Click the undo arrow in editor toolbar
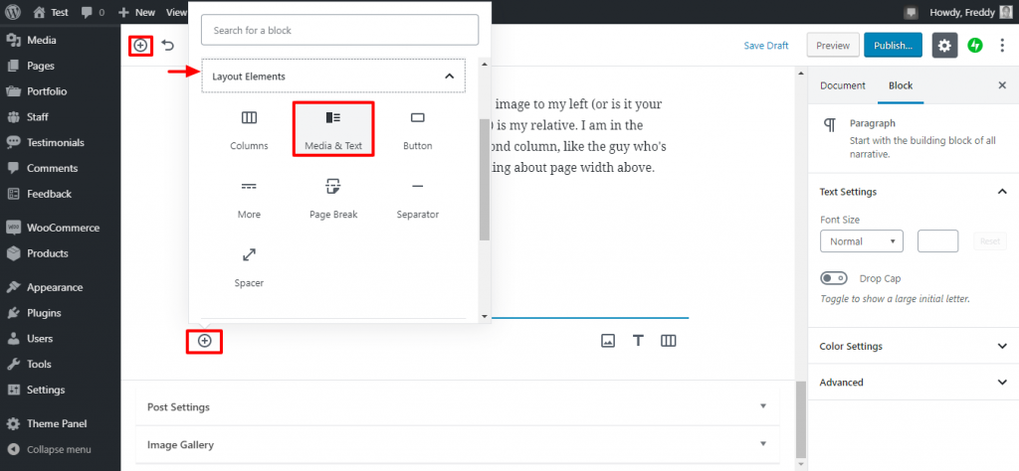This screenshot has width=1019, height=471. point(168,45)
